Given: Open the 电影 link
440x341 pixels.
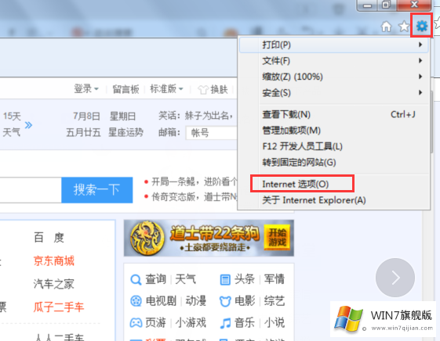Looking at the screenshot, I should 245,301.
